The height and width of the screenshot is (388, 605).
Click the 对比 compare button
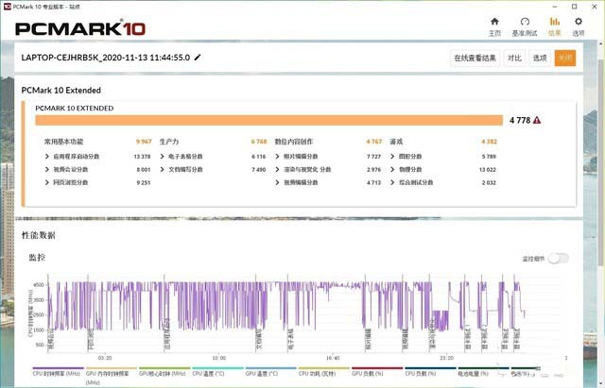click(514, 59)
